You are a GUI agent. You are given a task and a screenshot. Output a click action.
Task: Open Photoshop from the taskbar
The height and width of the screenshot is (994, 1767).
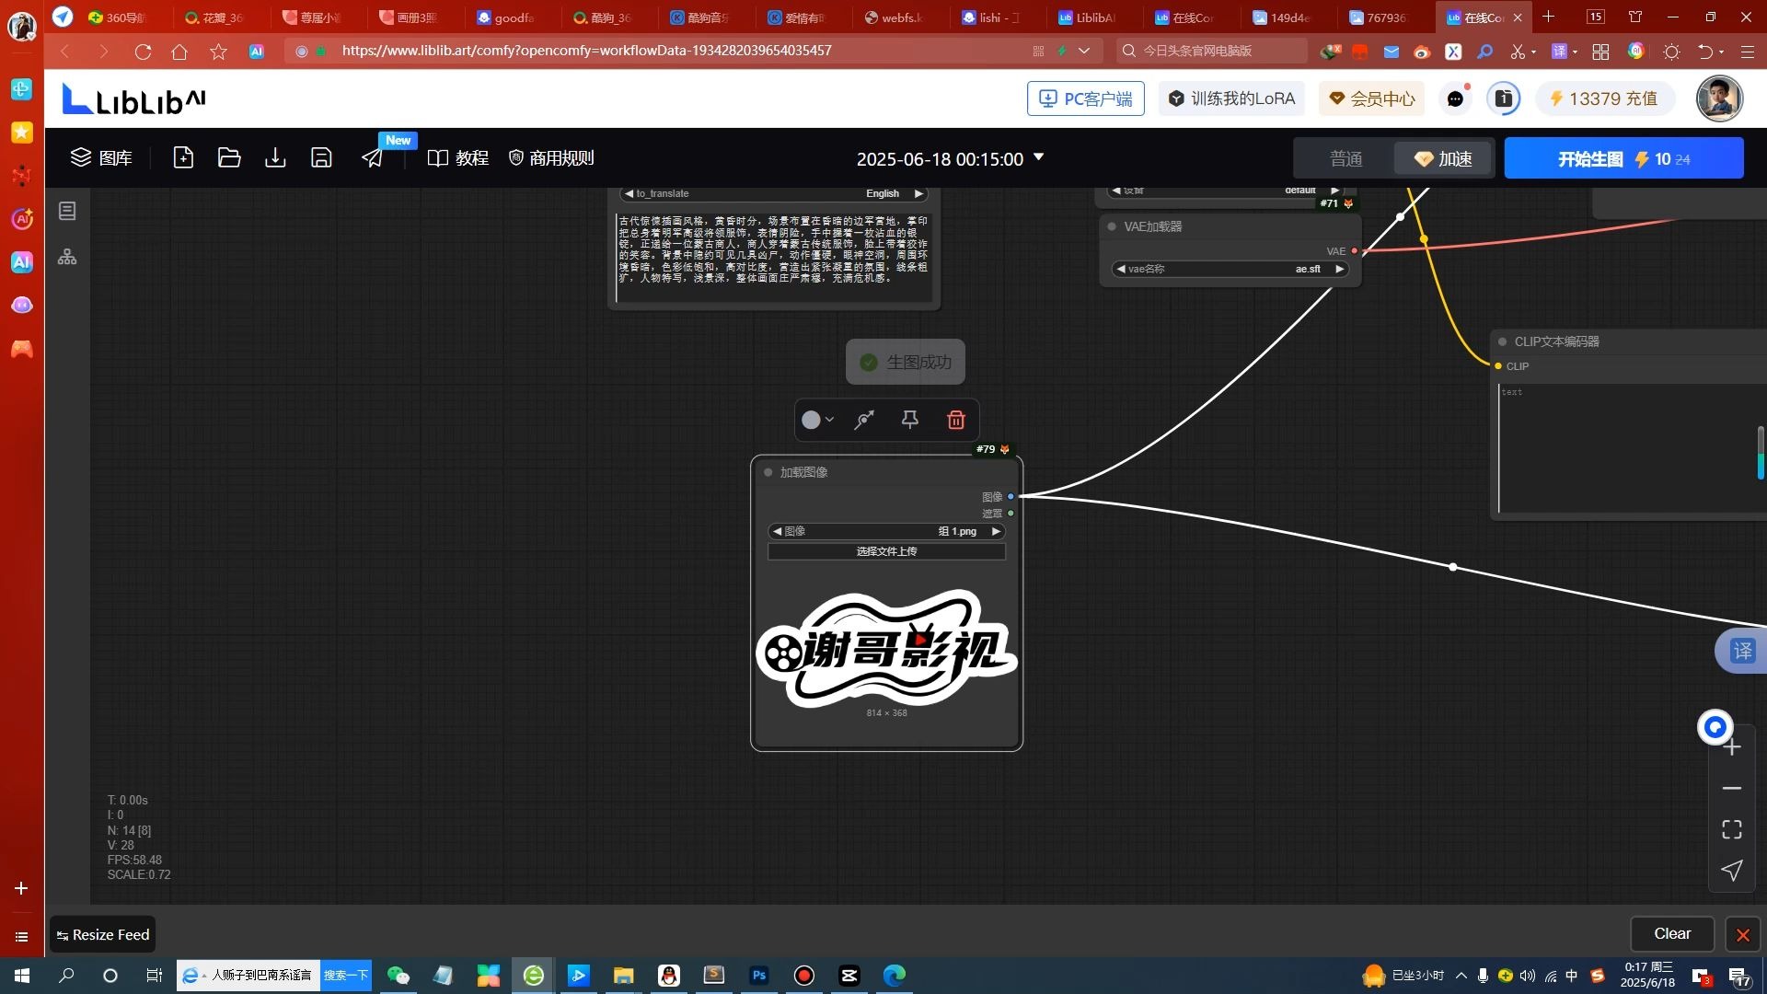759,976
